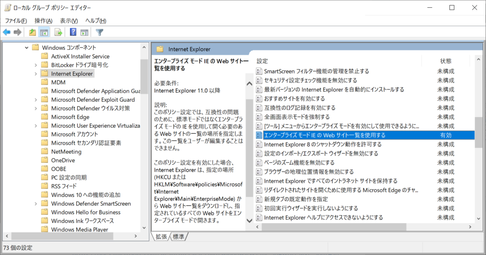Image resolution: width=486 pixels, height=255 pixels.
Task: Expand Microsoft User Experience Virtualization node
Action: [x=36, y=126]
